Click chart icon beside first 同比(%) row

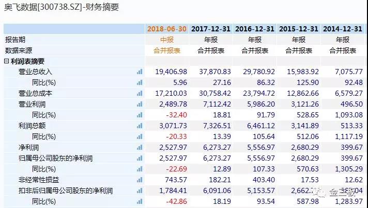point(139,83)
